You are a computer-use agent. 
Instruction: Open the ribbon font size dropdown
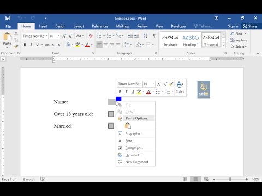58,36
